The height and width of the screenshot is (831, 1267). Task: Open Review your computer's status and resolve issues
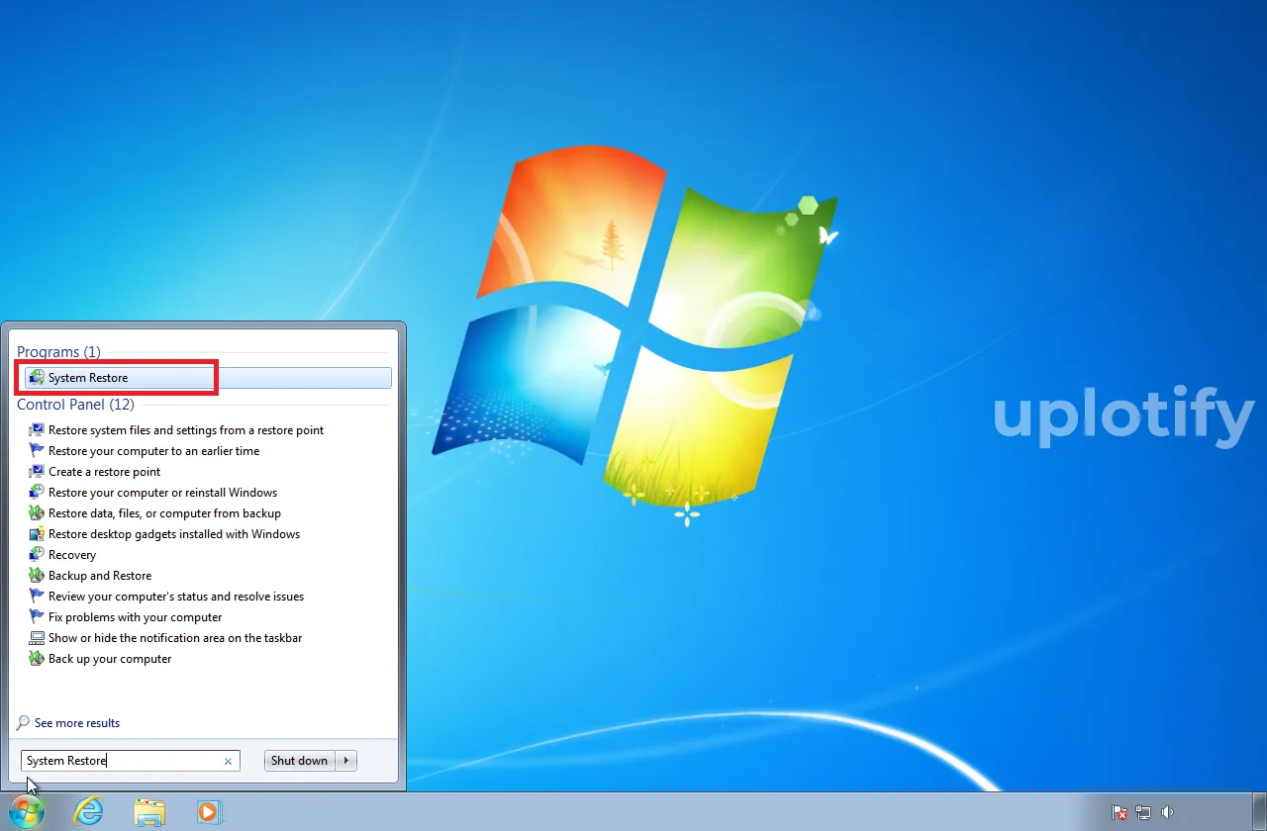click(176, 597)
